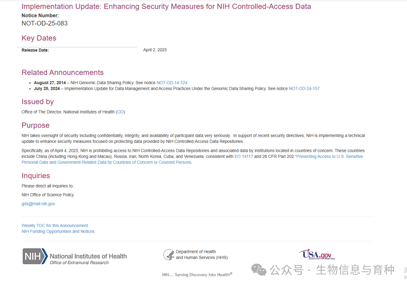This screenshot has width=407, height=286.
Task: Open the USA.gov logo
Action: click(317, 254)
